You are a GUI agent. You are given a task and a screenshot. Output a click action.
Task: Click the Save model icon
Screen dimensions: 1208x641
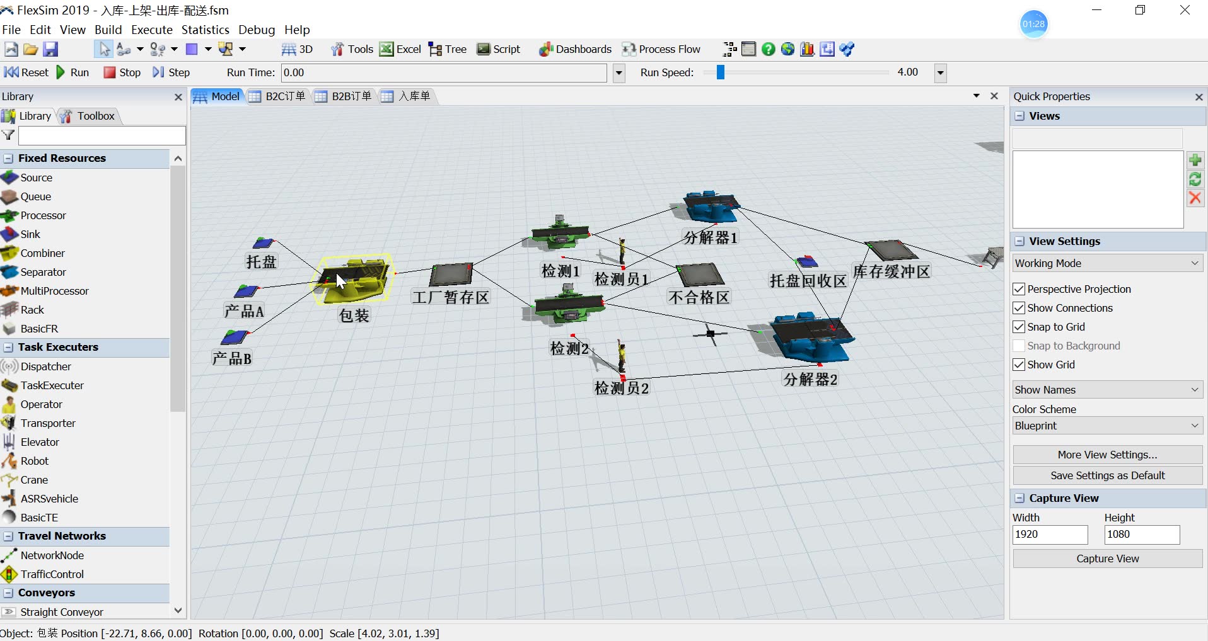pos(50,49)
